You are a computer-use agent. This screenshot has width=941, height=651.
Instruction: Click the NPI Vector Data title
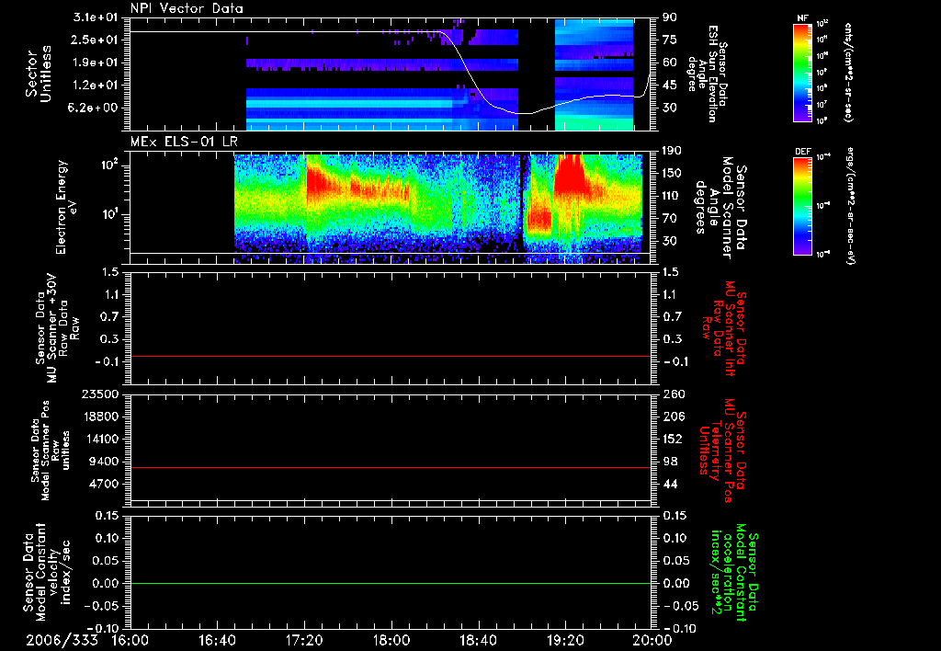pos(187,8)
